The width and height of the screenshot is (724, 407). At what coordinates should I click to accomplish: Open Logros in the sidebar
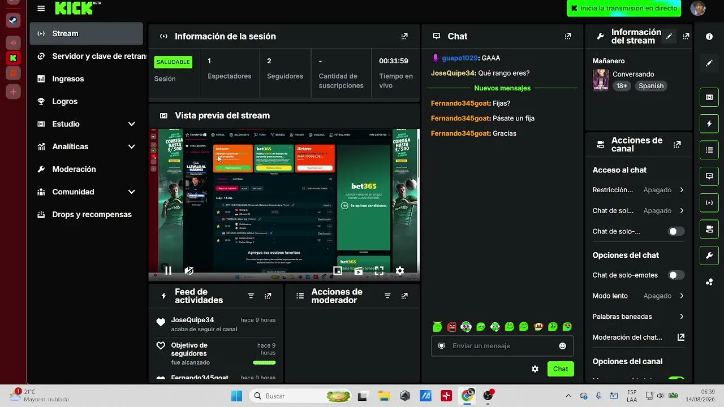pyautogui.click(x=87, y=101)
